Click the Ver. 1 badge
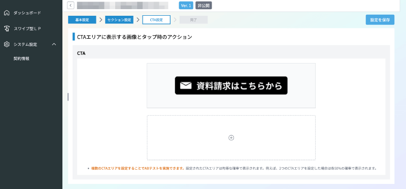Image resolution: width=406 pixels, height=189 pixels. click(x=186, y=6)
